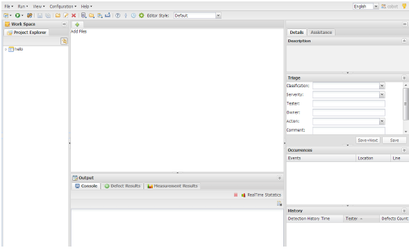Click the Project Explorer search filter icon
This screenshot has height=250, width=409.
tap(64, 41)
